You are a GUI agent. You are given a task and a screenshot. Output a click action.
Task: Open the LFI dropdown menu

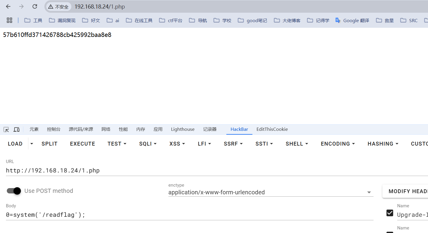point(204,144)
